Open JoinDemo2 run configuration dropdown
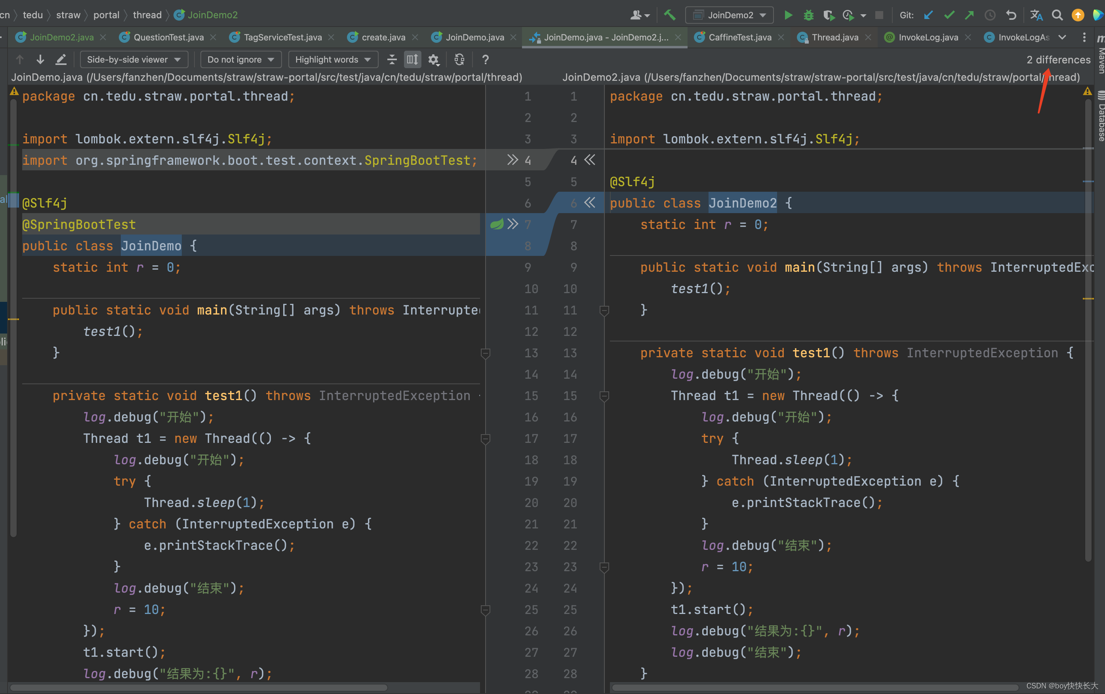The height and width of the screenshot is (694, 1105). pyautogui.click(x=729, y=15)
